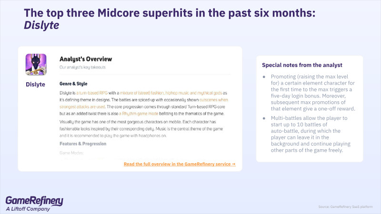The image size is (381, 214).
Task: Click 'mixture of (street) fashion' highlighted text
Action: click(142, 93)
